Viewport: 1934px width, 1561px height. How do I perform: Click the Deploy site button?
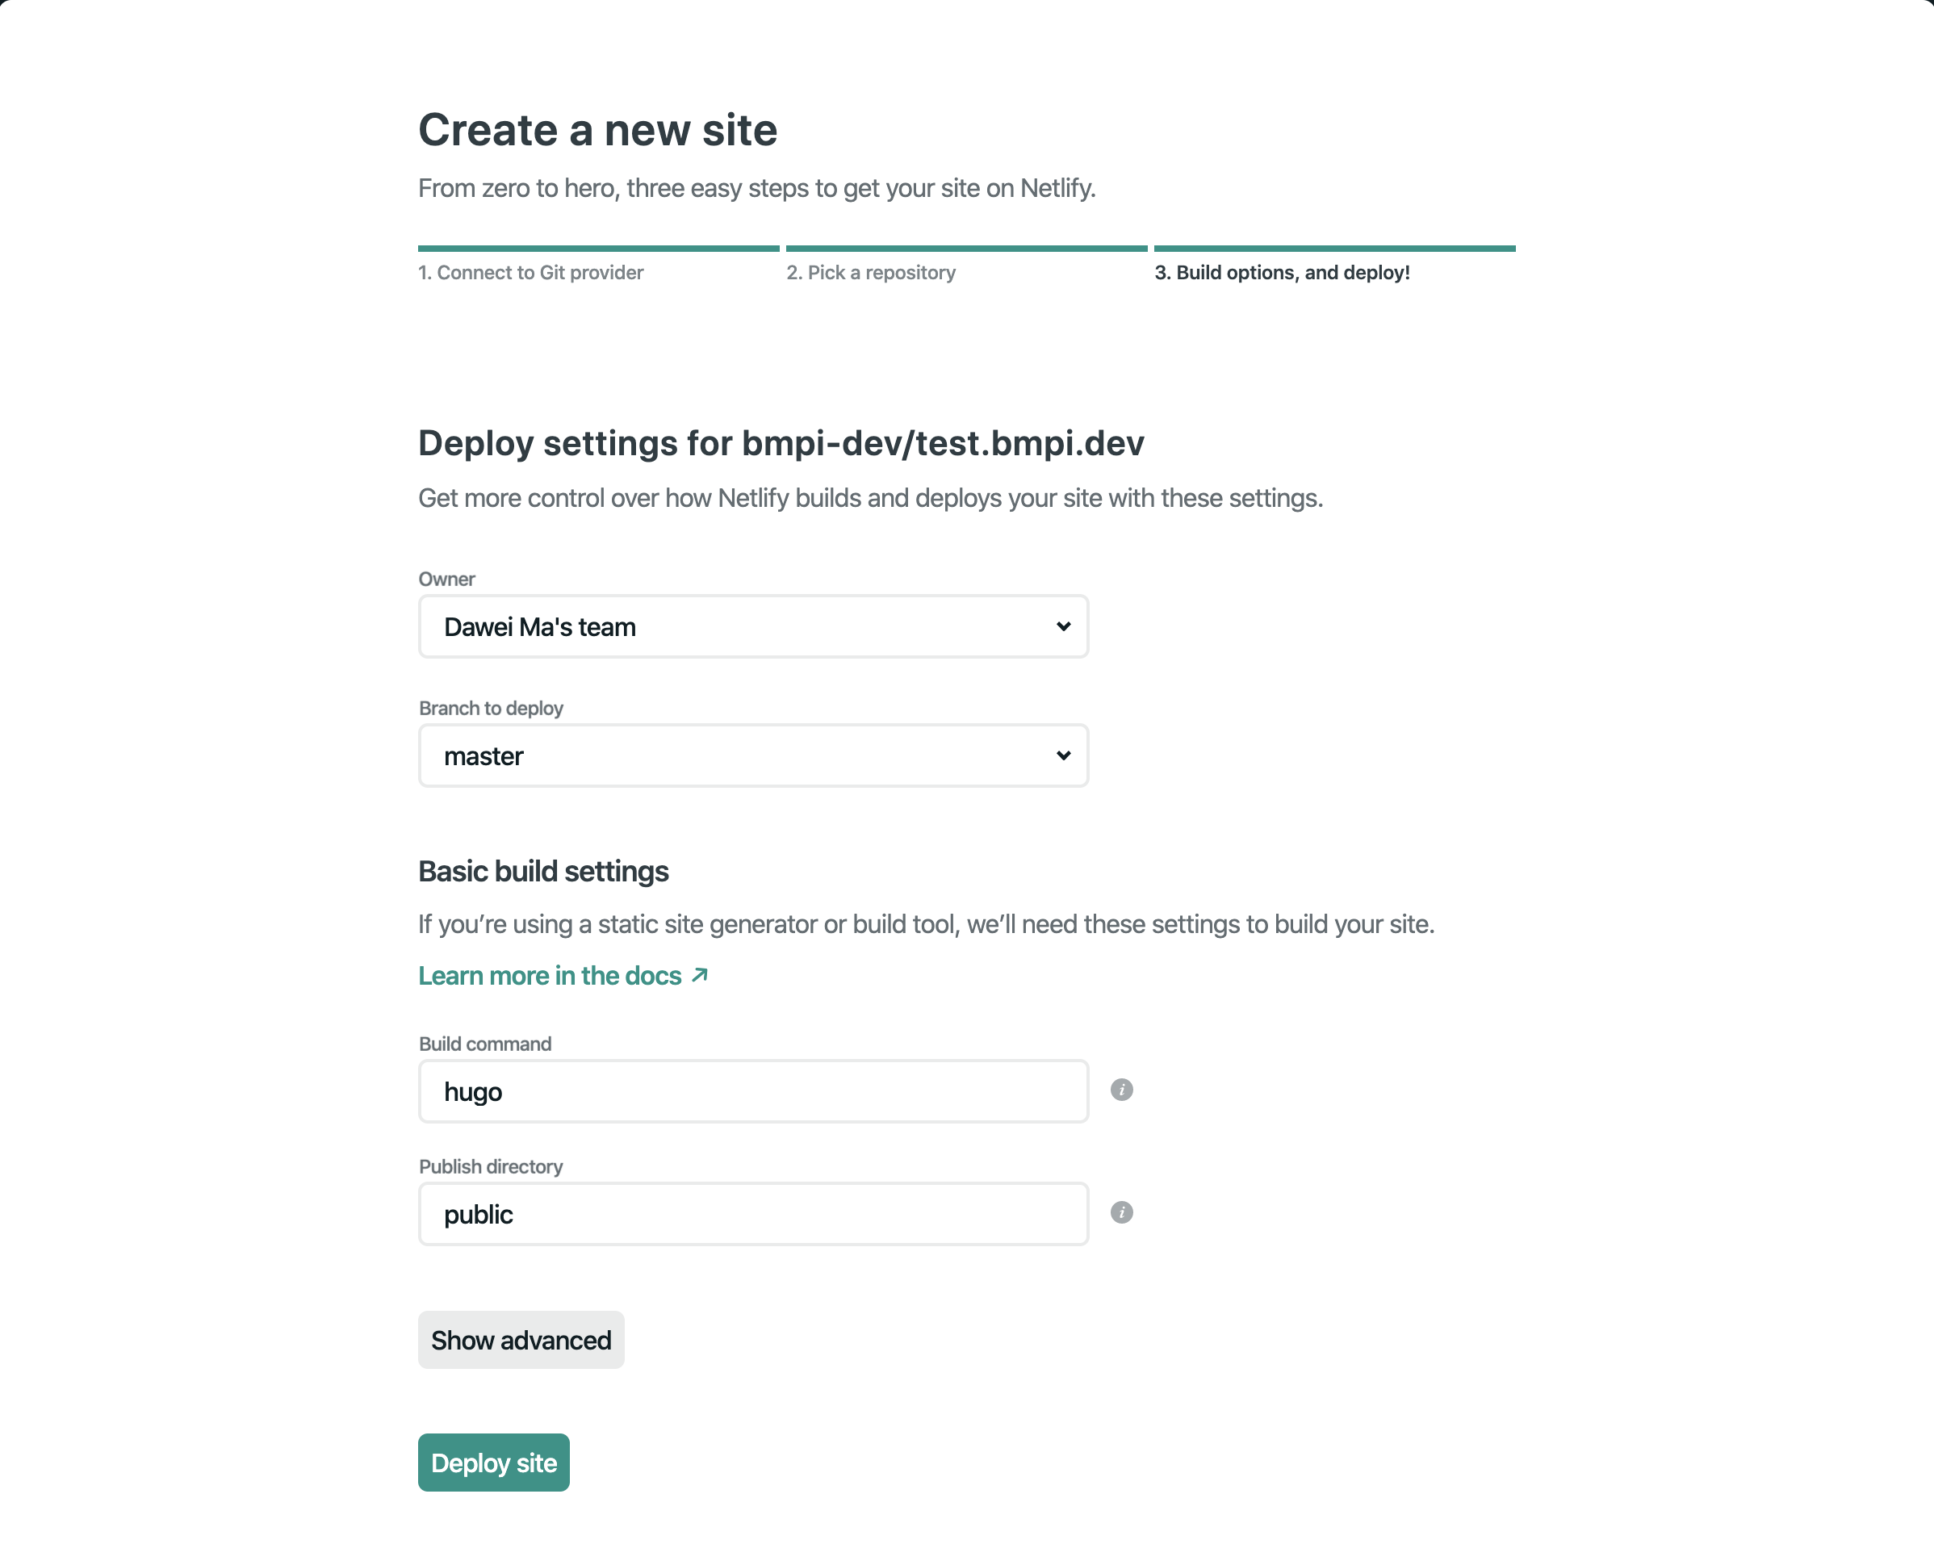point(494,1462)
